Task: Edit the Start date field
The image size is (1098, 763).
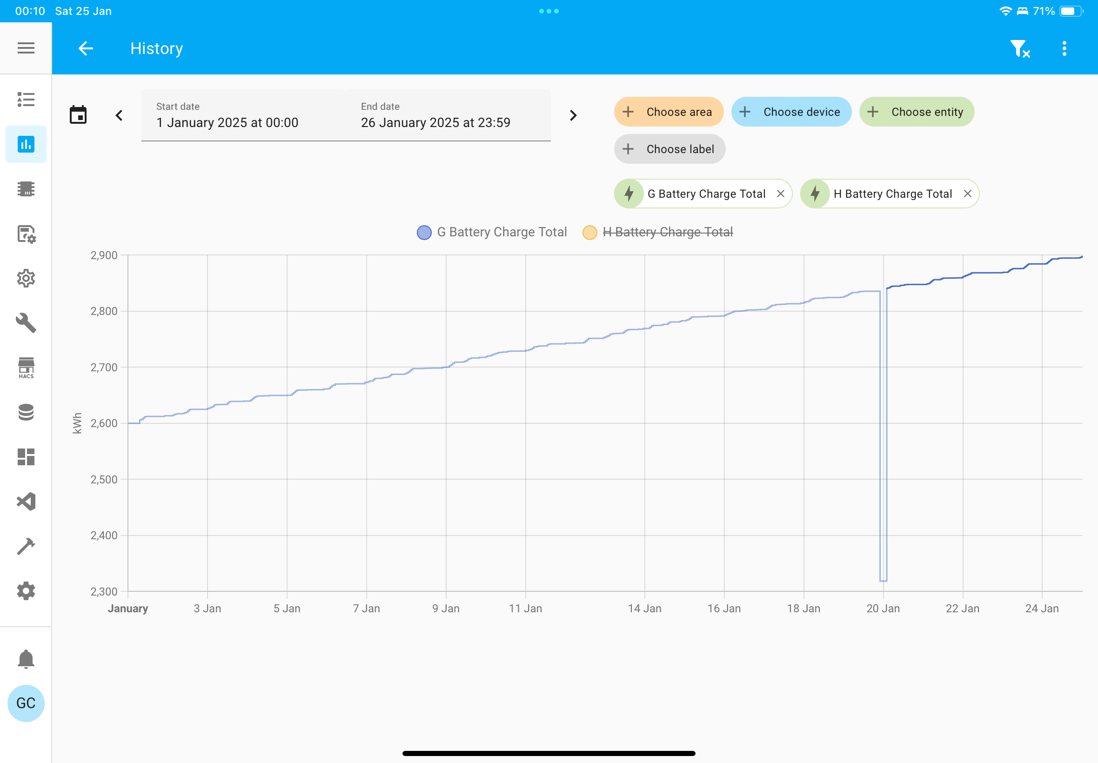Action: 244,115
